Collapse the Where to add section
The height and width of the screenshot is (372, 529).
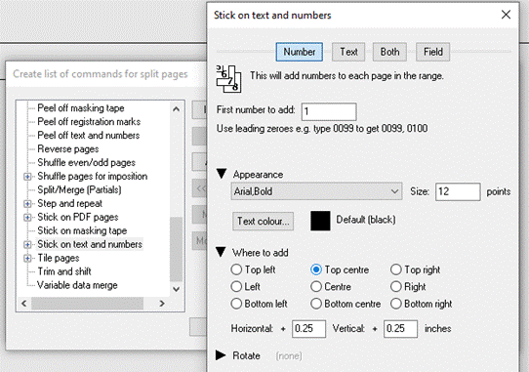click(222, 252)
